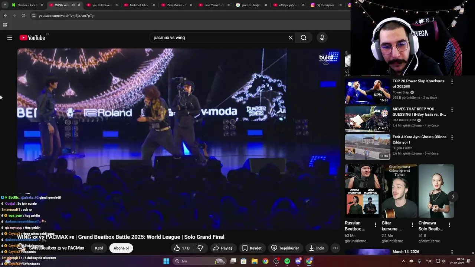Viewport: 475px width, 267px height.
Task: Open B-Boy Issin video thumbnail
Action: click(x=367, y=119)
